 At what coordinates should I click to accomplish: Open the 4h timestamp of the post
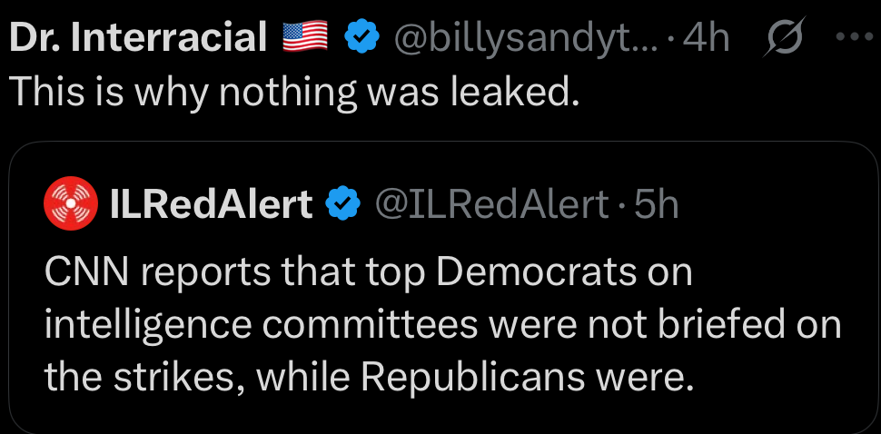[x=708, y=37]
